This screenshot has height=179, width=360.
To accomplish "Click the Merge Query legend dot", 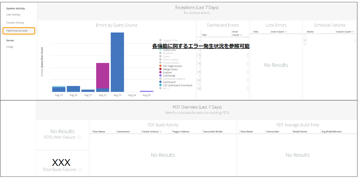I will (x=160, y=69).
